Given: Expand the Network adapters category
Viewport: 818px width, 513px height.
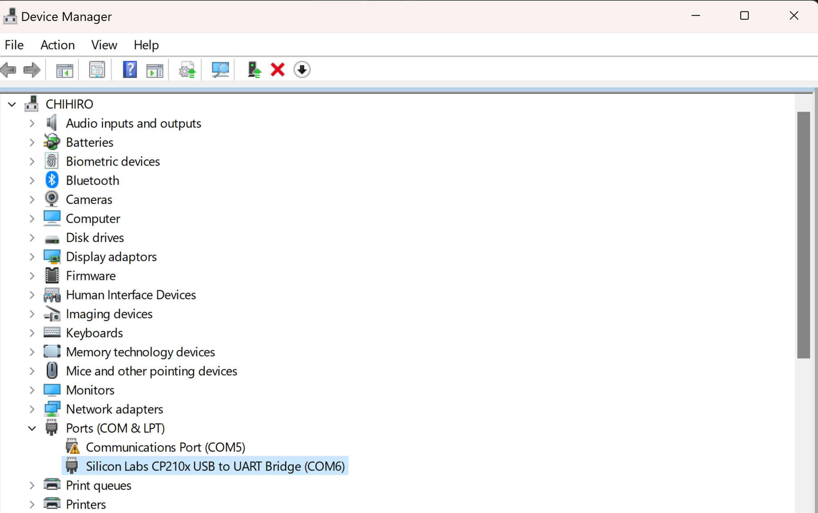Looking at the screenshot, I should click(x=32, y=409).
